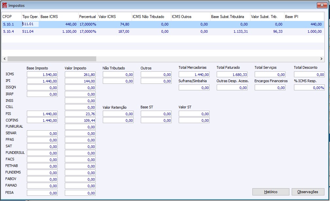Click the left arrow of horizontal scrollbar
Viewport: 330px width, 201px height.
coord(5,59)
